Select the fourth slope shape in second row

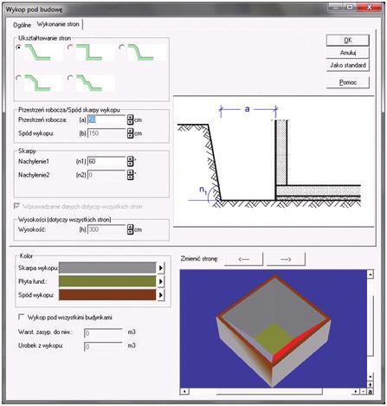pos(18,78)
